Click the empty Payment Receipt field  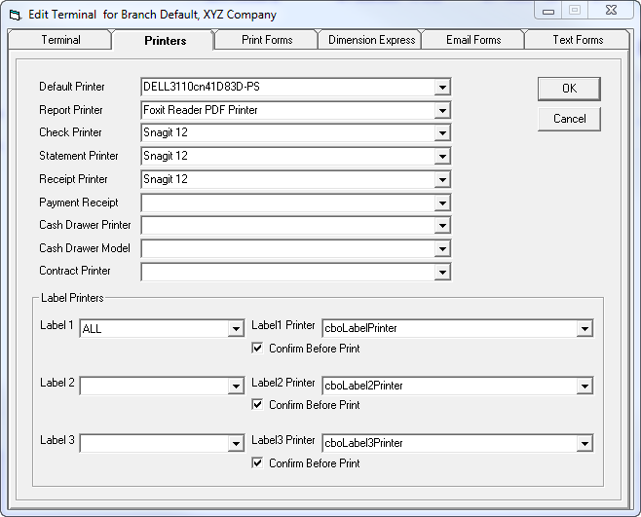point(296,203)
